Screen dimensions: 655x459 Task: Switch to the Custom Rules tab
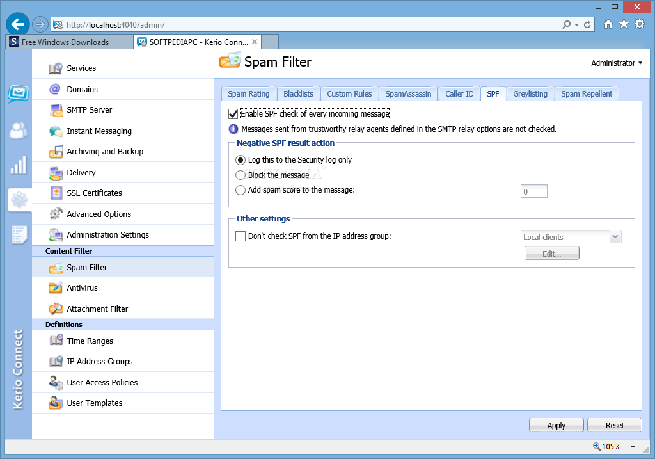[x=349, y=94]
